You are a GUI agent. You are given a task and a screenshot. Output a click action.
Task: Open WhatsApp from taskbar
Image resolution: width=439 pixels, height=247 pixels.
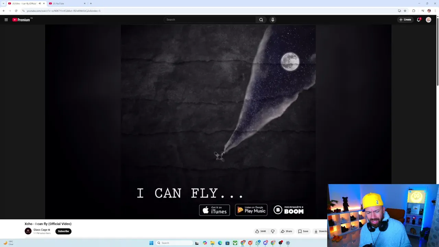point(258,243)
